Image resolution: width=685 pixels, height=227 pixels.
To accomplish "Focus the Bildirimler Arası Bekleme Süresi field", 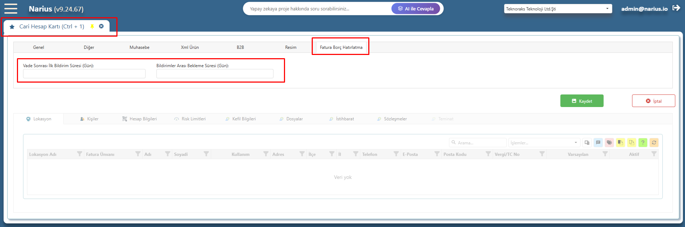I will pos(215,74).
